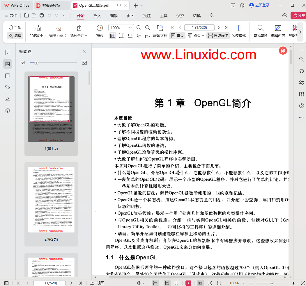
Task: Open the attachments paperclip panel
Action: tap(7, 87)
